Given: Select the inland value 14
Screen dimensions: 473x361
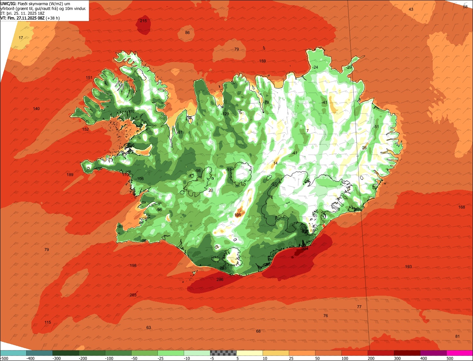Looking at the screenshot, I should pos(275,163).
